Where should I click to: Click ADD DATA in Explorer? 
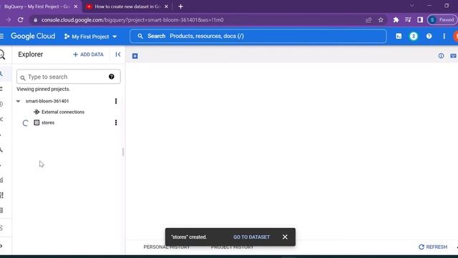pyautogui.click(x=88, y=54)
